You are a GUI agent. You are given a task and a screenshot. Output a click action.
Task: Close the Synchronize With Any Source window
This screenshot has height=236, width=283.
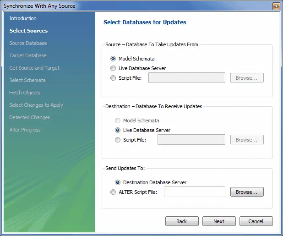click(x=276, y=6)
